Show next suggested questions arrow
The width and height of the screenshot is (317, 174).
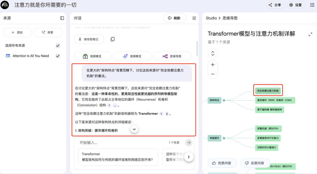(189, 157)
